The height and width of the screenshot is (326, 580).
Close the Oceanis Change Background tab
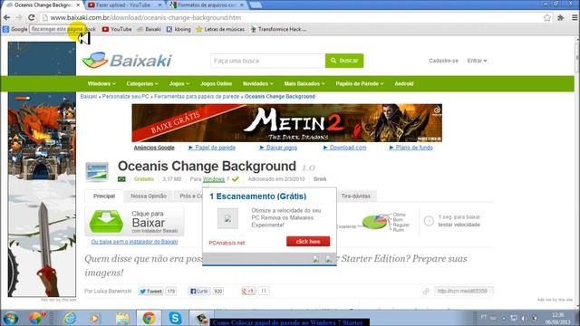(x=78, y=5)
